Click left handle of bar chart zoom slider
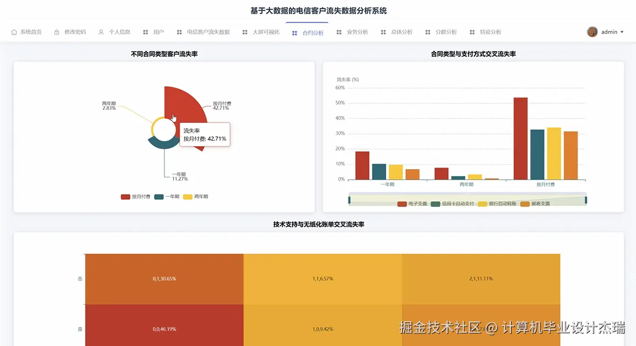Viewport: 636px width, 346px height. 349,200
